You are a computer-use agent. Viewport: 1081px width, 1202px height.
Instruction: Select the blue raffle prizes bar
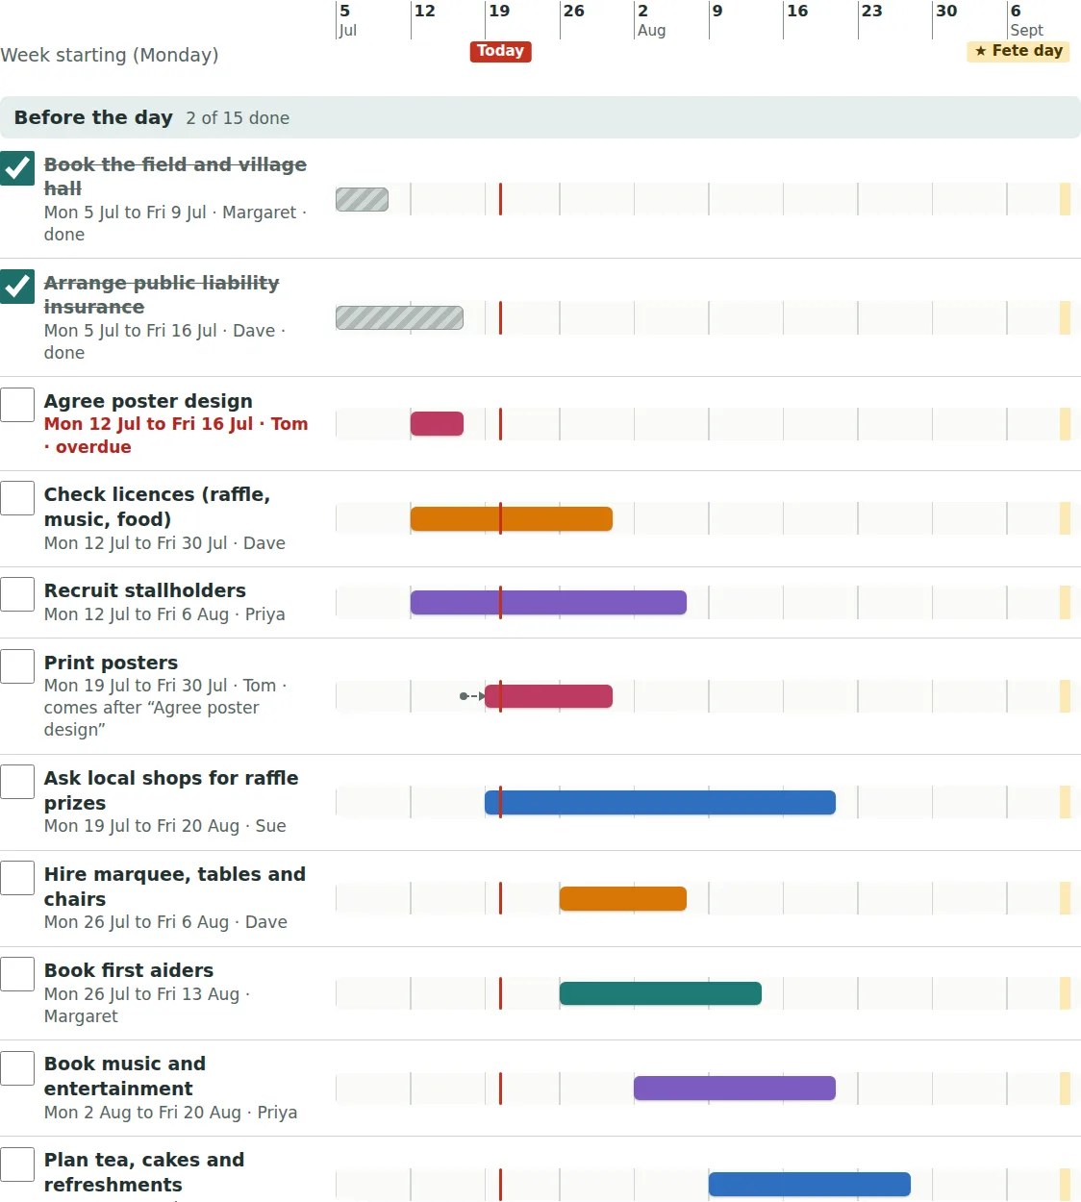pos(660,802)
